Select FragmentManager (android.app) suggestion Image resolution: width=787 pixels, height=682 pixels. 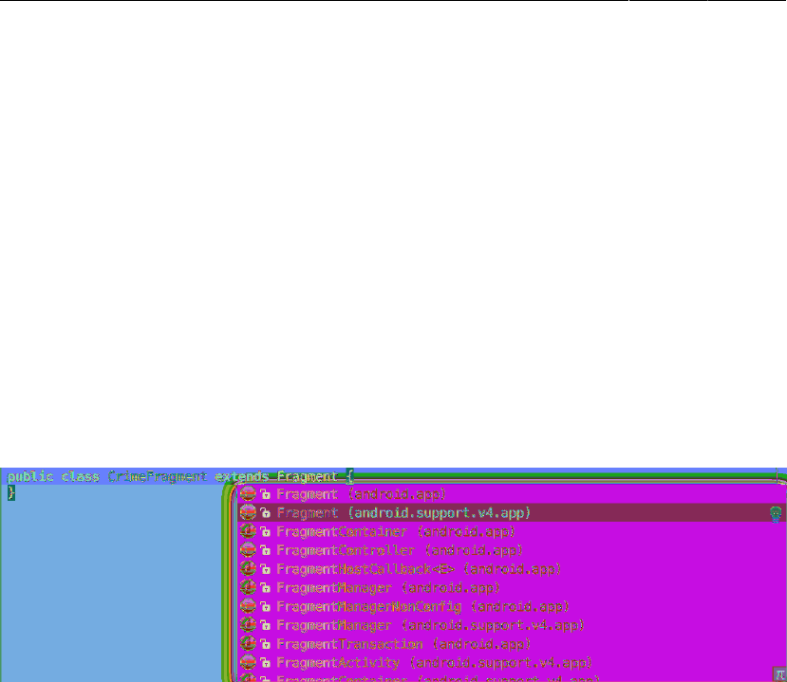pyautogui.click(x=512, y=588)
